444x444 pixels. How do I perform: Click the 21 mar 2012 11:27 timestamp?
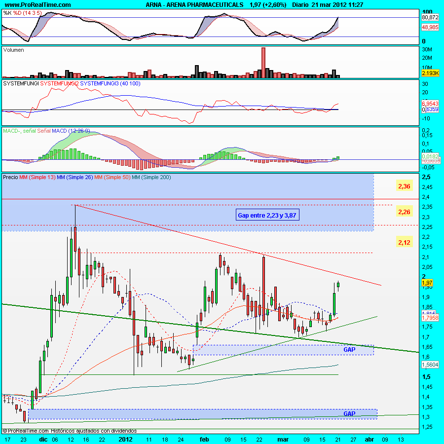click(x=337, y=4)
